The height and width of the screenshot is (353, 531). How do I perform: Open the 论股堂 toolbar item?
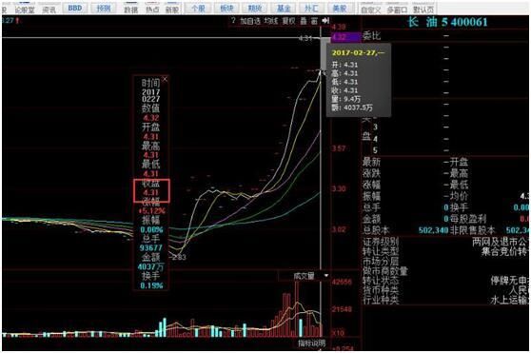coord(25,10)
